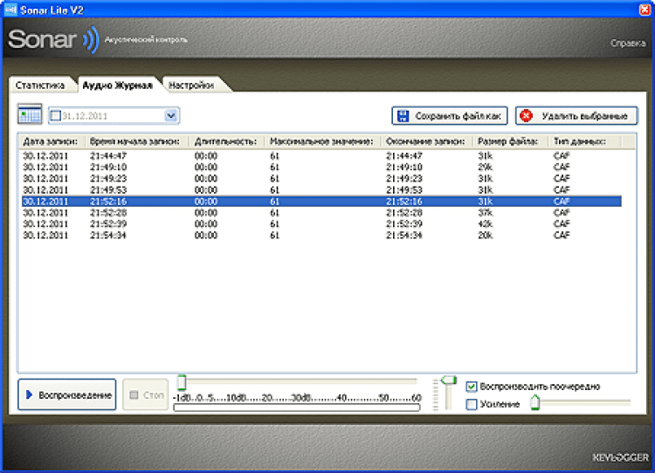Click the highlighted row starting 21:52:16
The height and width of the screenshot is (473, 655).
click(321, 202)
